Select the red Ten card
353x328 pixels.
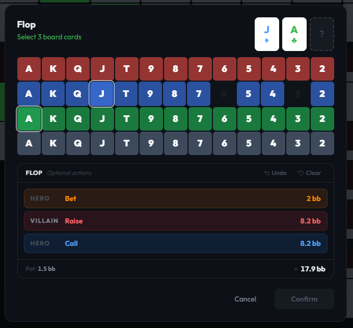point(127,69)
